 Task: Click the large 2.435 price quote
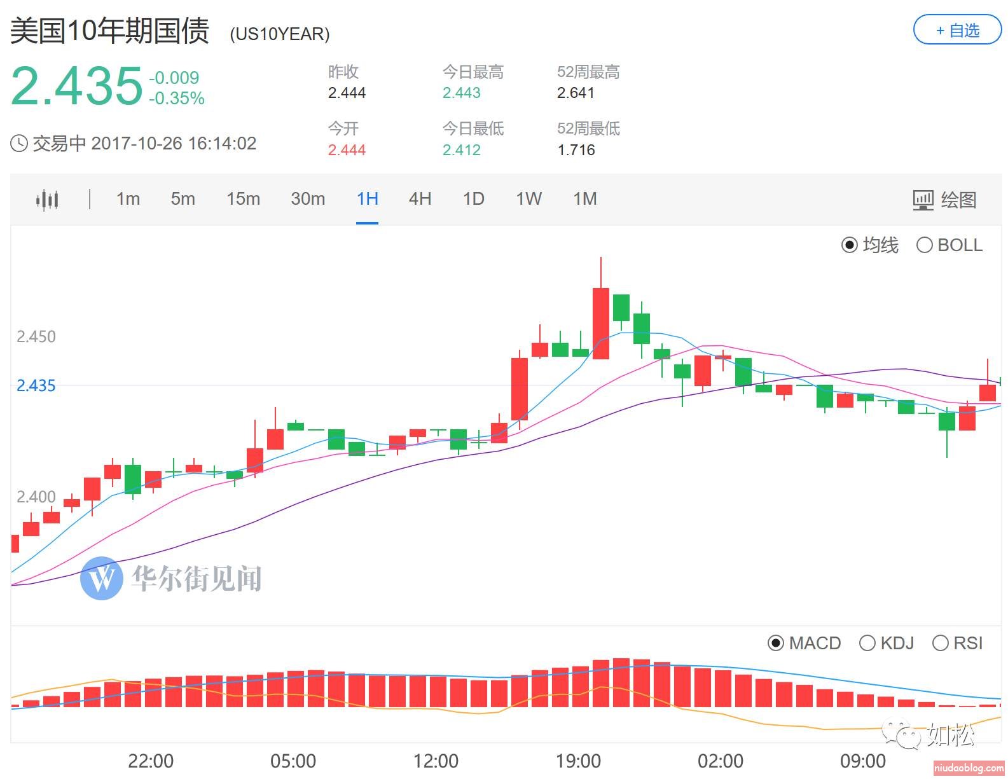[x=76, y=85]
